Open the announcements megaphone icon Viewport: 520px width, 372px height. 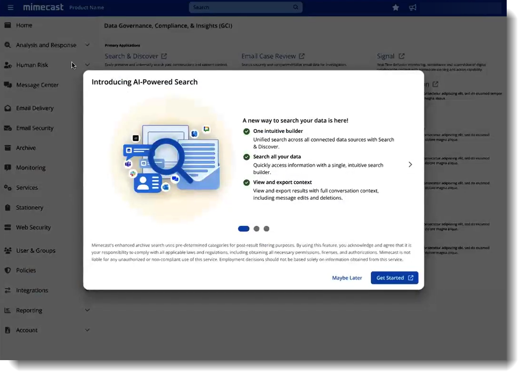(x=413, y=8)
